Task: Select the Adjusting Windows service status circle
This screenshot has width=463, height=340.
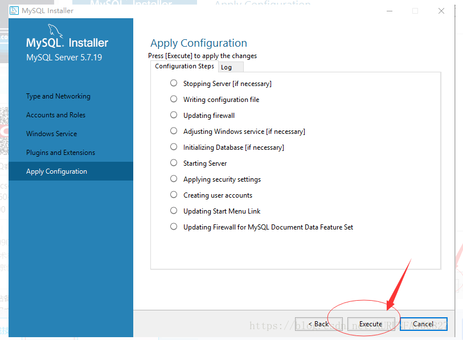Action: (174, 131)
